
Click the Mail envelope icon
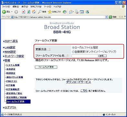(x=71, y=12)
